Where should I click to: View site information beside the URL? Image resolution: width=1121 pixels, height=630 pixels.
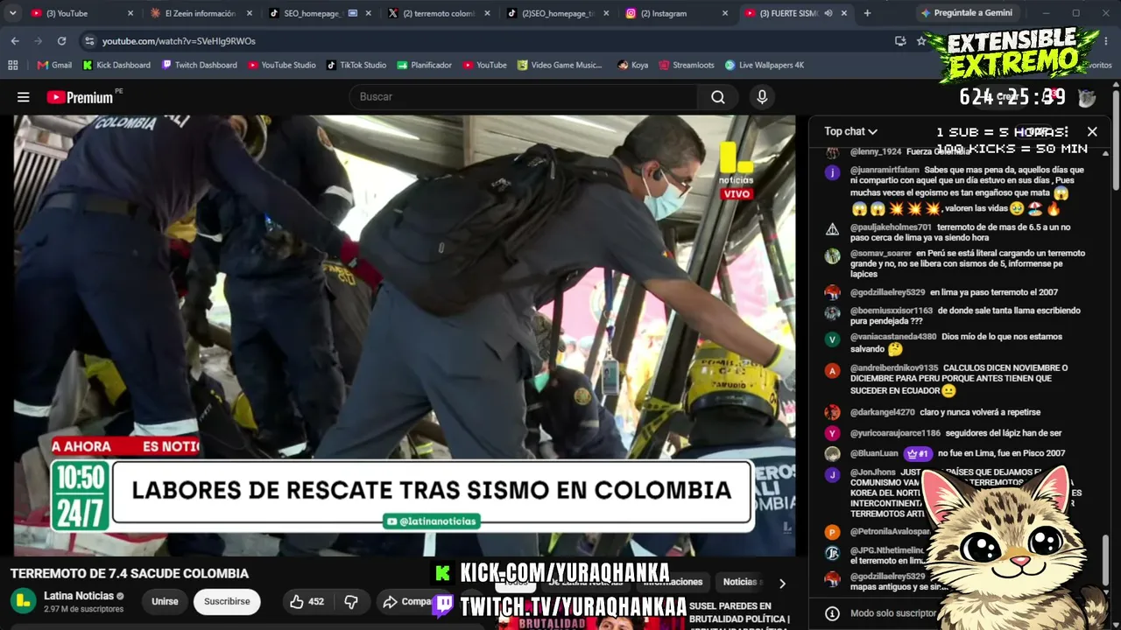[89, 41]
